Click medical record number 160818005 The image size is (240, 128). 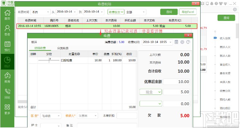51,26
